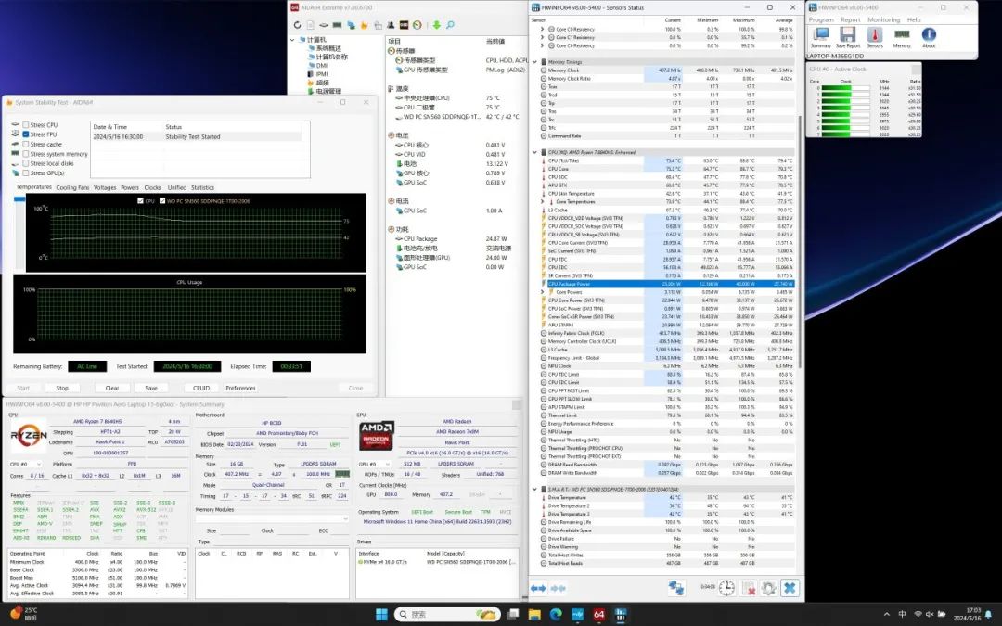Tick the Stress GPU(s) checkbox
Screen dimensions: 1002x626
(26, 173)
